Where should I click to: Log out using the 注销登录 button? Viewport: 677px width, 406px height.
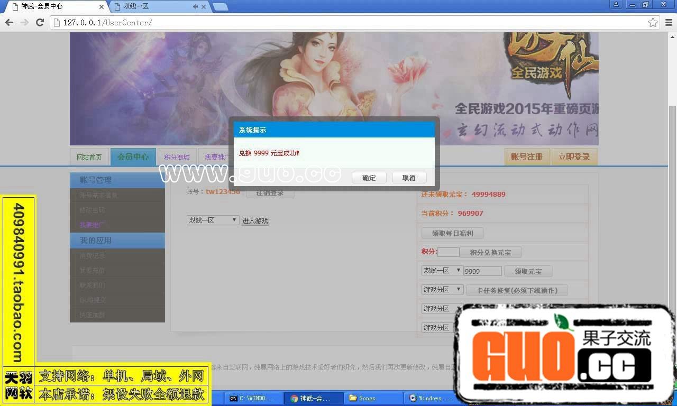point(270,192)
